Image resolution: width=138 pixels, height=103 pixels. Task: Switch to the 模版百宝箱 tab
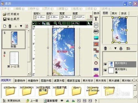tap(73, 81)
